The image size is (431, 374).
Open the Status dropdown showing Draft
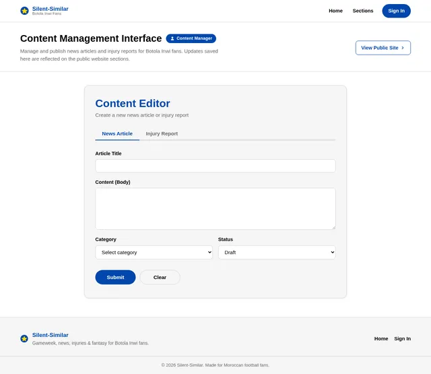(277, 253)
